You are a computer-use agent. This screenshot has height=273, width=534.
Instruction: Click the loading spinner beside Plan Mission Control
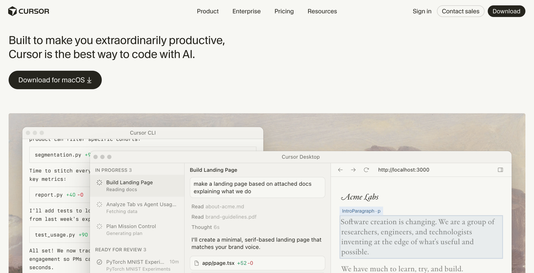tap(100, 226)
